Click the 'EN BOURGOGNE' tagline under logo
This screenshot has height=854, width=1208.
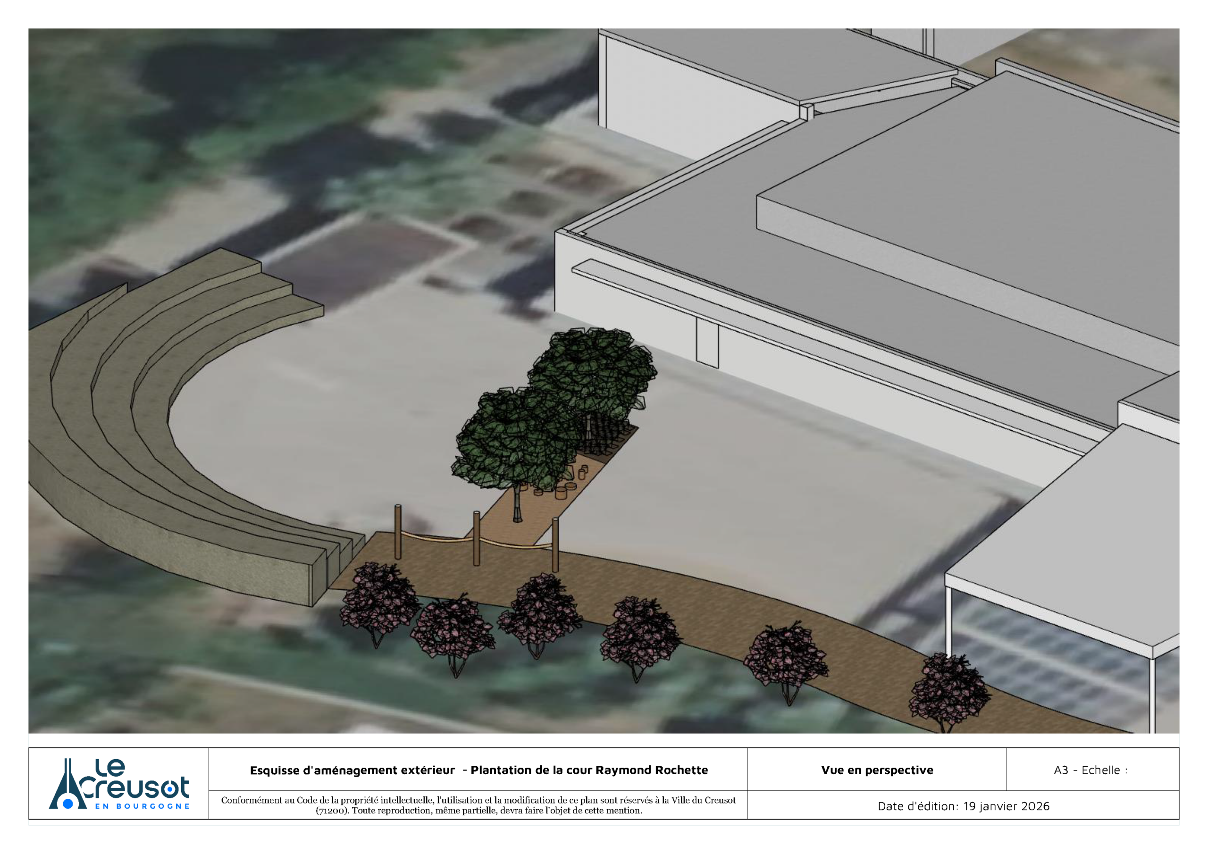(142, 806)
